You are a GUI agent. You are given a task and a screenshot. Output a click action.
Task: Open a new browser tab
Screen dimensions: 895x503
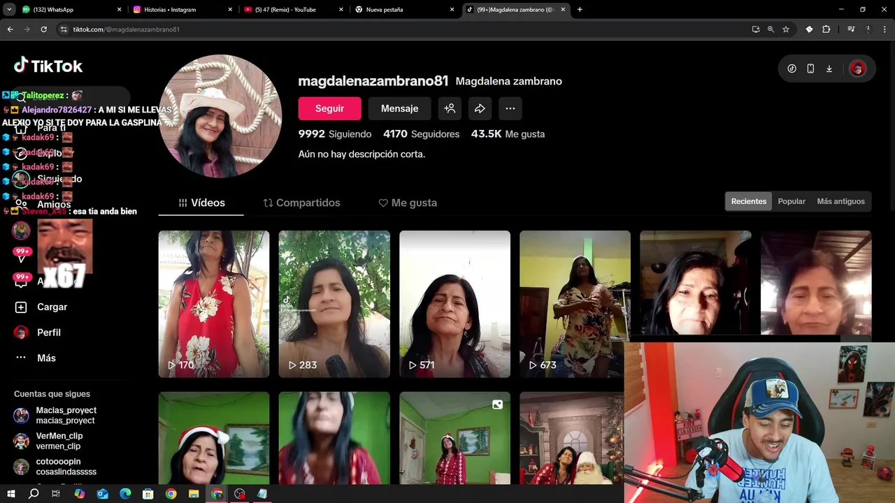click(580, 10)
